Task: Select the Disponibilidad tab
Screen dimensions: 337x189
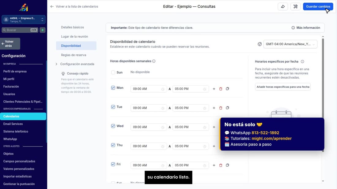Action: 76,46
